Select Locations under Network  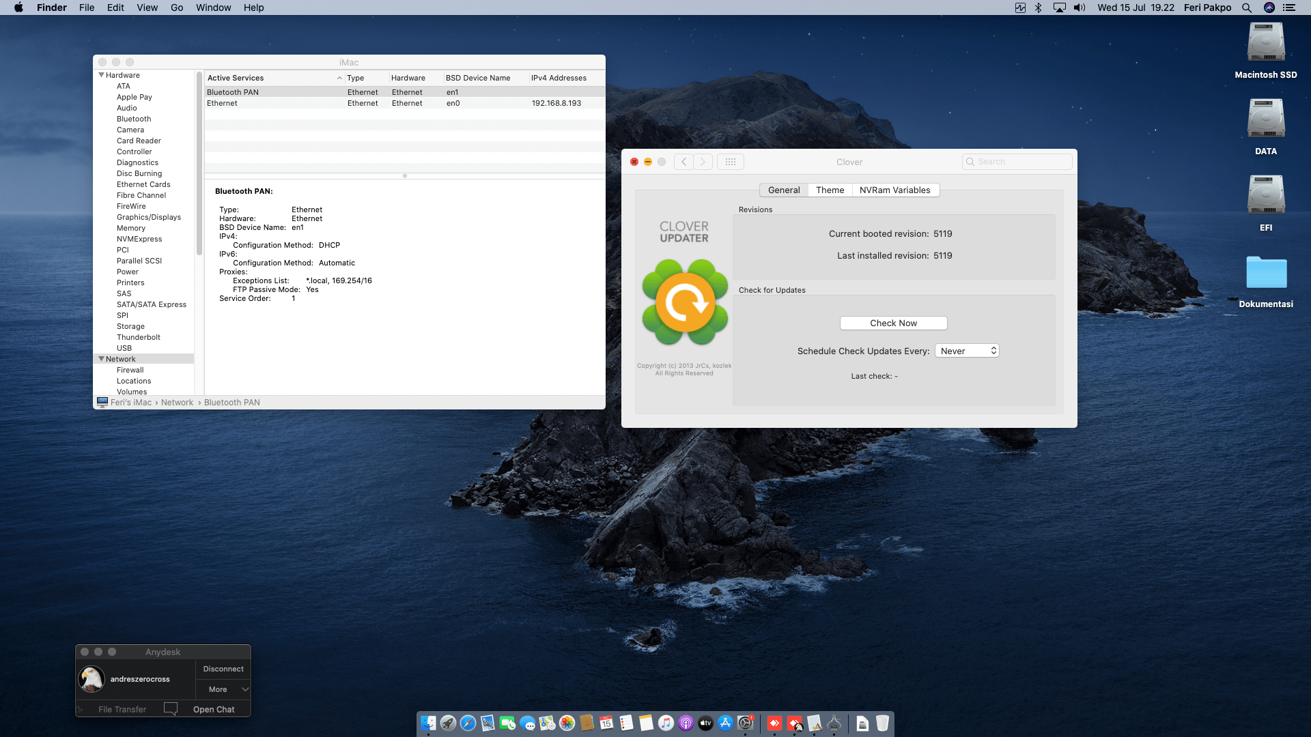pos(134,381)
